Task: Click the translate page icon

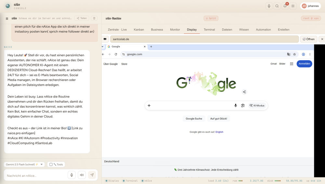Action: pyautogui.click(x=289, y=54)
